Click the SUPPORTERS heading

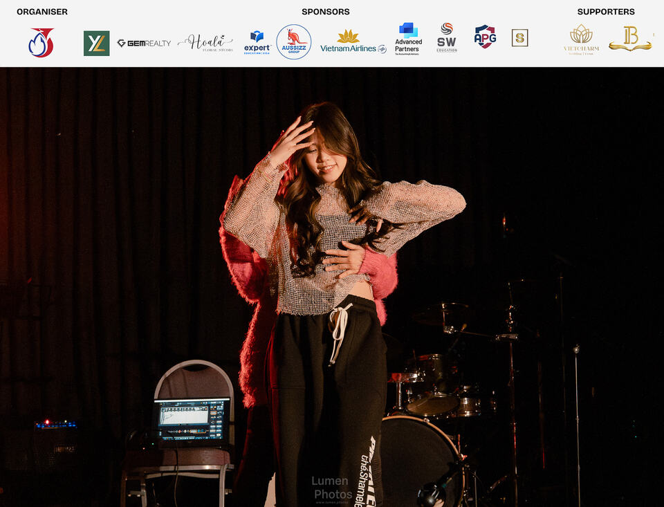pyautogui.click(x=606, y=12)
